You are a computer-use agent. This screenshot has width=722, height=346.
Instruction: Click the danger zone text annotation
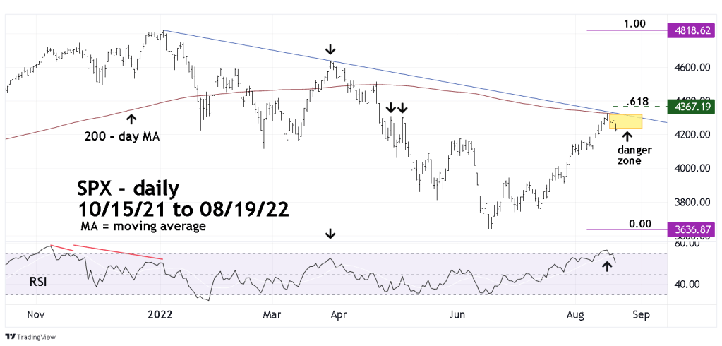[x=634, y=155]
